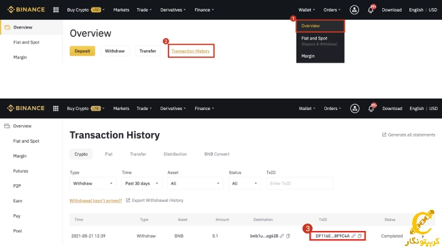Open the apps grid icon in top header
Screen dimensions: 442x248
click(56, 10)
